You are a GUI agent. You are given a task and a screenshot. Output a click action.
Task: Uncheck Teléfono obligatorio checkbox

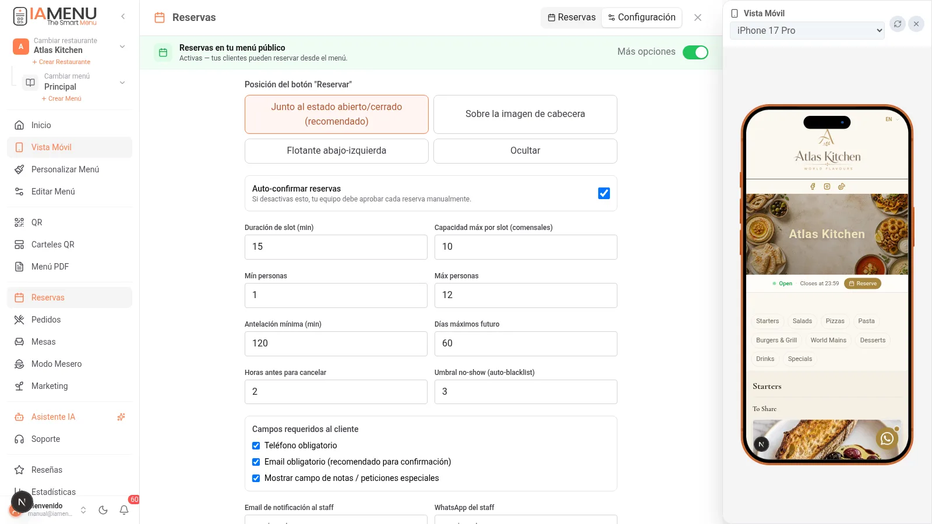click(x=256, y=445)
